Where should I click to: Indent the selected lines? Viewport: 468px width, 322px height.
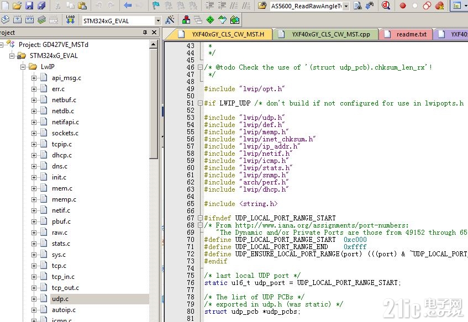click(210, 6)
